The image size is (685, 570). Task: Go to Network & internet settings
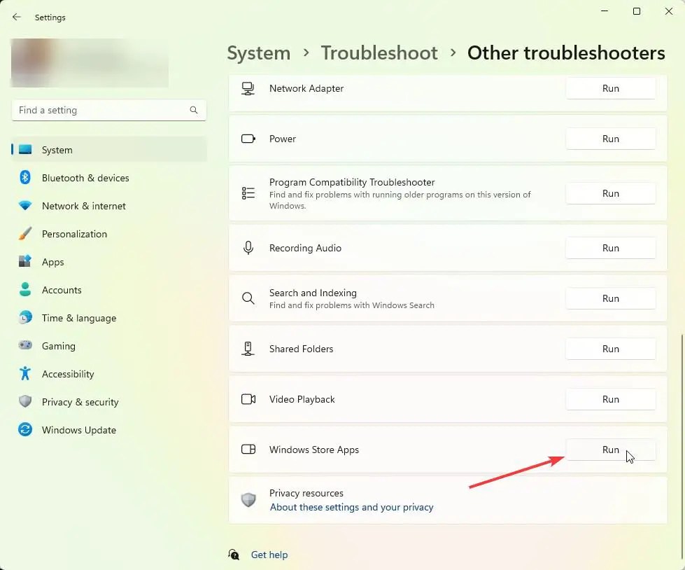pyautogui.click(x=109, y=206)
